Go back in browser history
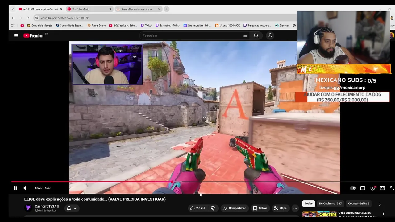The image size is (395, 222). 13,18
